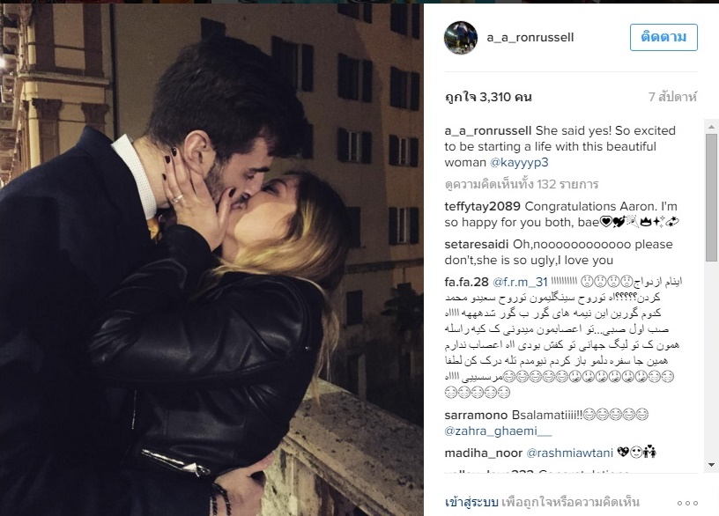Screen dimensions: 719x516
Task: Click the comments scrollbar up arrow
Action: [x=711, y=127]
